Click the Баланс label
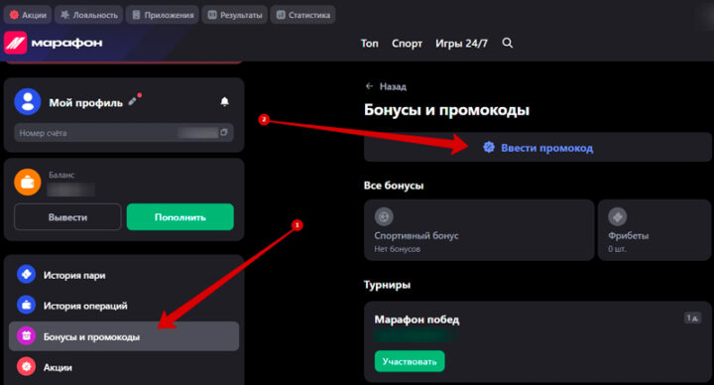The height and width of the screenshot is (385, 714). [x=61, y=175]
